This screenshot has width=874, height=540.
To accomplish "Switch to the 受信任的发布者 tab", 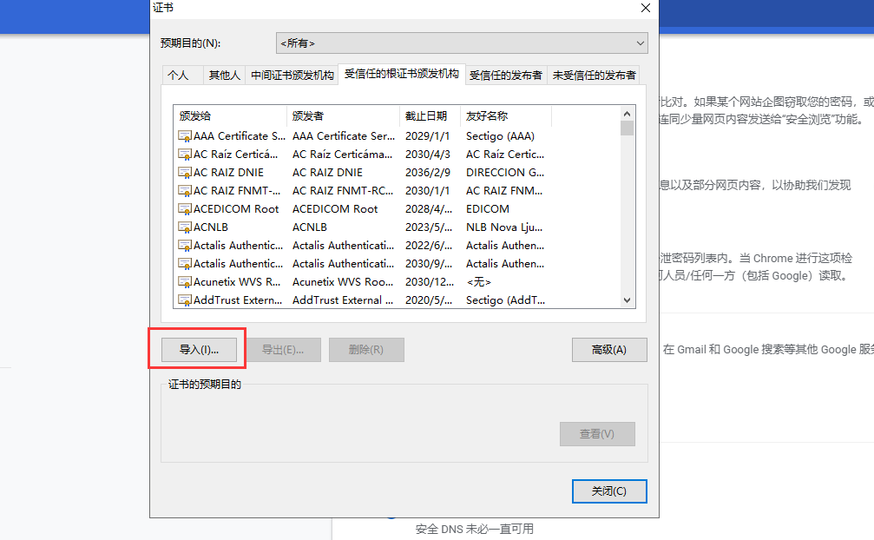I will click(506, 75).
